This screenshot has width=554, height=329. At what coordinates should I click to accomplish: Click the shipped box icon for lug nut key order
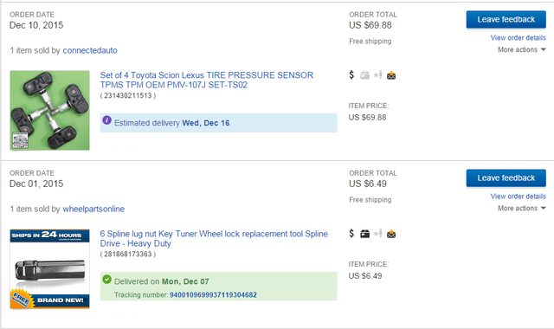(x=364, y=234)
